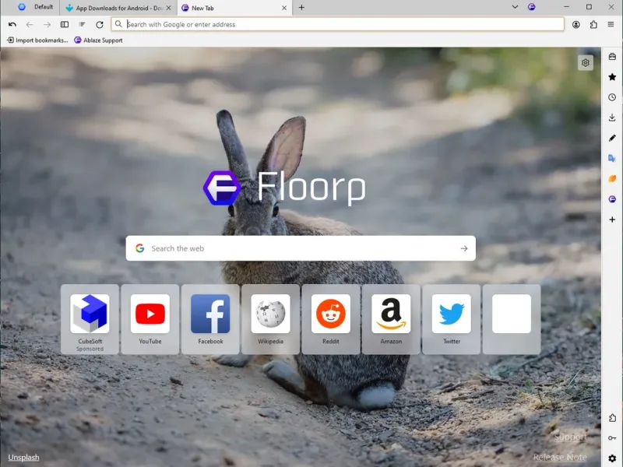Open the YouTube shortcut tile
Screen dimensions: 623x467
150,319
